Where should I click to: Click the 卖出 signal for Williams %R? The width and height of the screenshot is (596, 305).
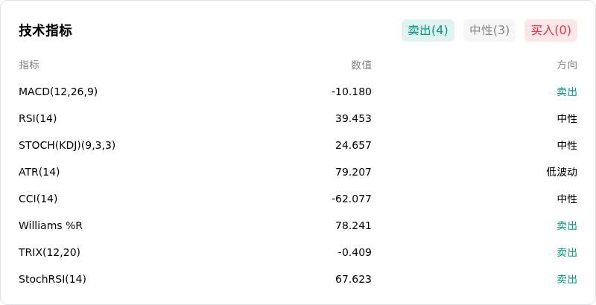pyautogui.click(x=567, y=225)
